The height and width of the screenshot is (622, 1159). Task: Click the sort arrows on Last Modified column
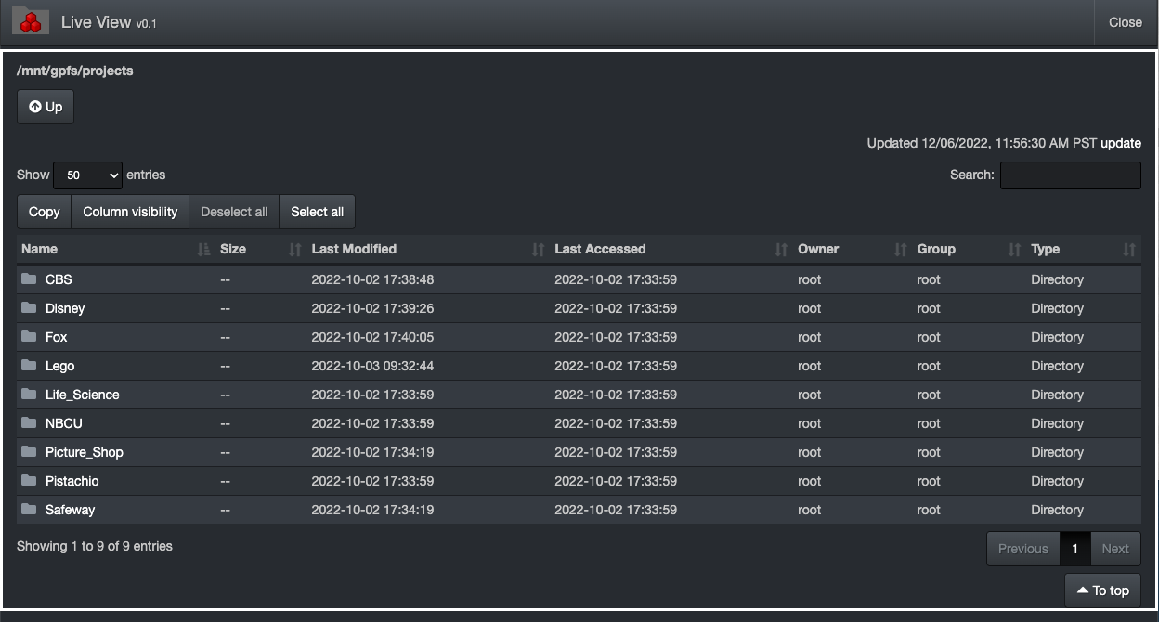point(539,249)
